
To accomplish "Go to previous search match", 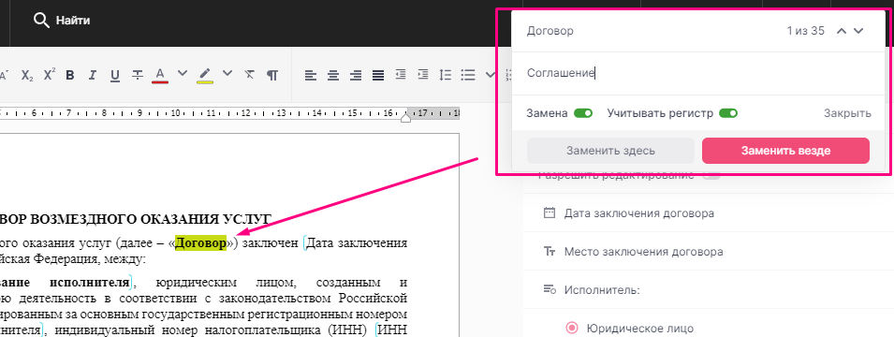I will [842, 31].
